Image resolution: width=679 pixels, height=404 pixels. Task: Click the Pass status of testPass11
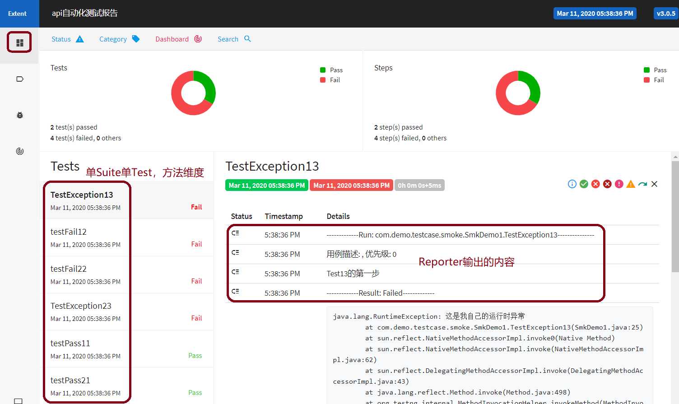pos(195,356)
